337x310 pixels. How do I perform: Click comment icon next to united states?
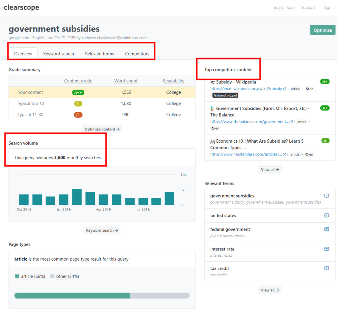[x=326, y=216]
